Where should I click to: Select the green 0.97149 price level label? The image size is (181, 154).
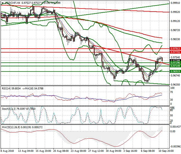coord(175,66)
